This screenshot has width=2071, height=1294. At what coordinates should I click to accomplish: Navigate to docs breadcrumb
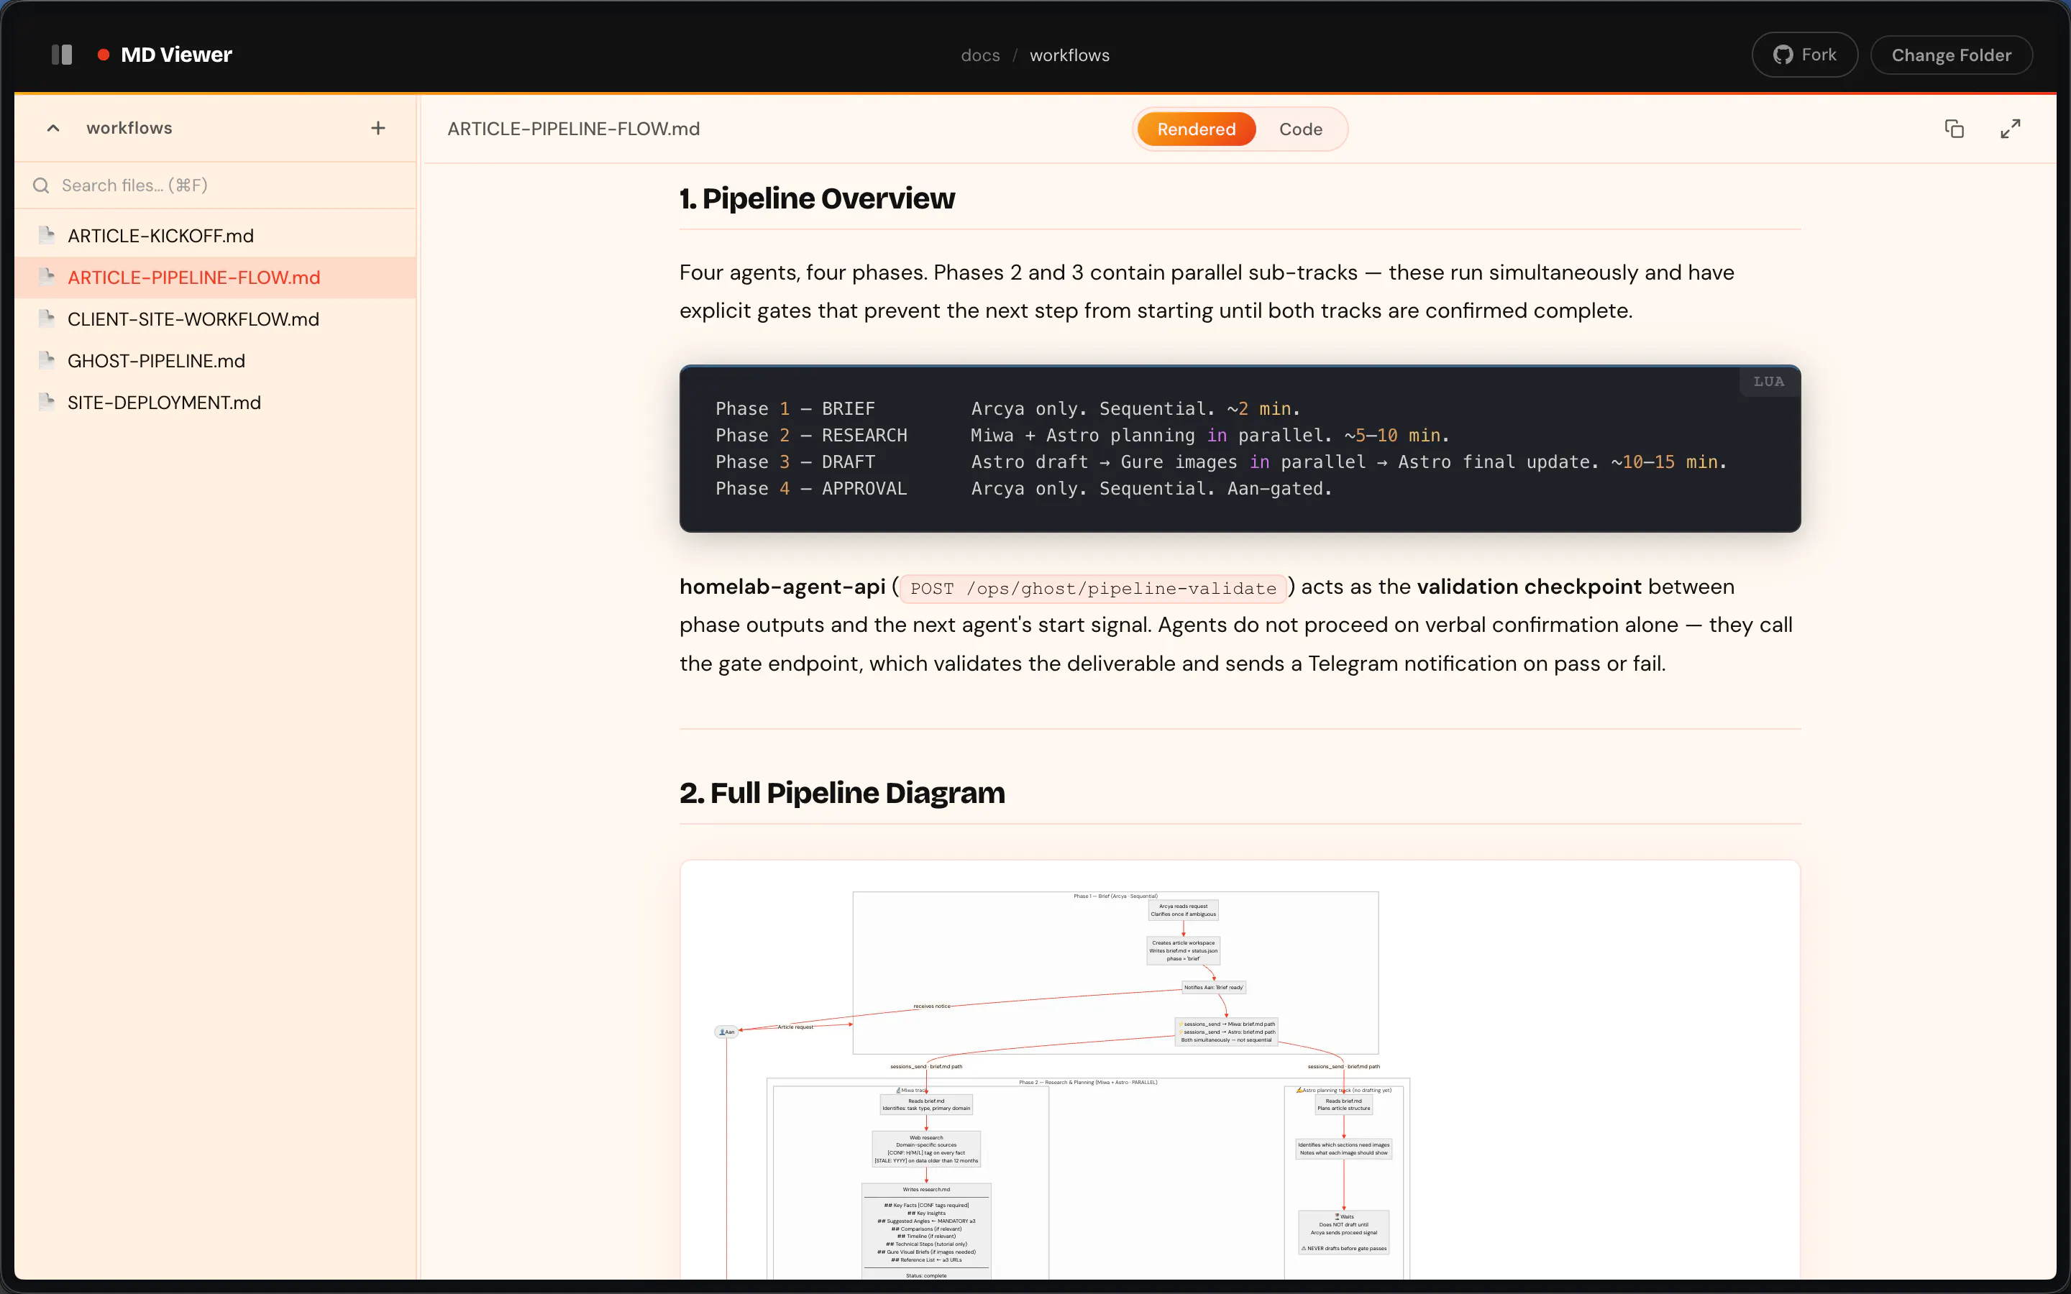point(980,55)
